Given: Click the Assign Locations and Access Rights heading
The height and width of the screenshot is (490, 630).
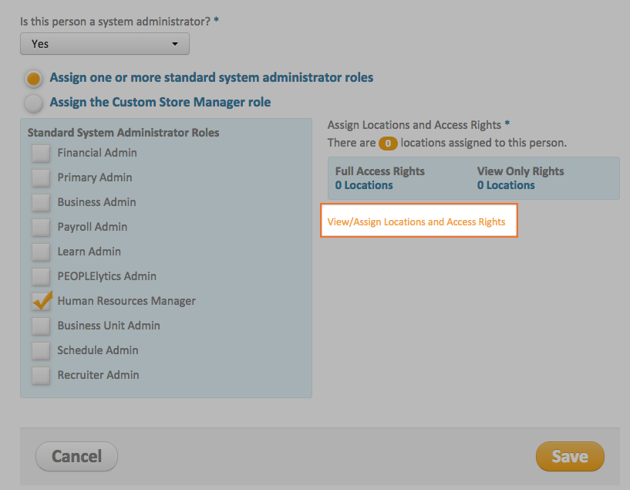Looking at the screenshot, I should 415,124.
